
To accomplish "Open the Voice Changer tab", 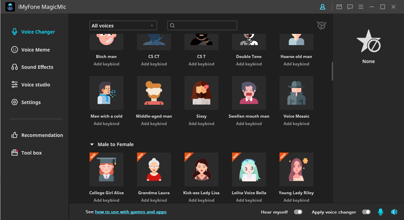I will pos(33,32).
